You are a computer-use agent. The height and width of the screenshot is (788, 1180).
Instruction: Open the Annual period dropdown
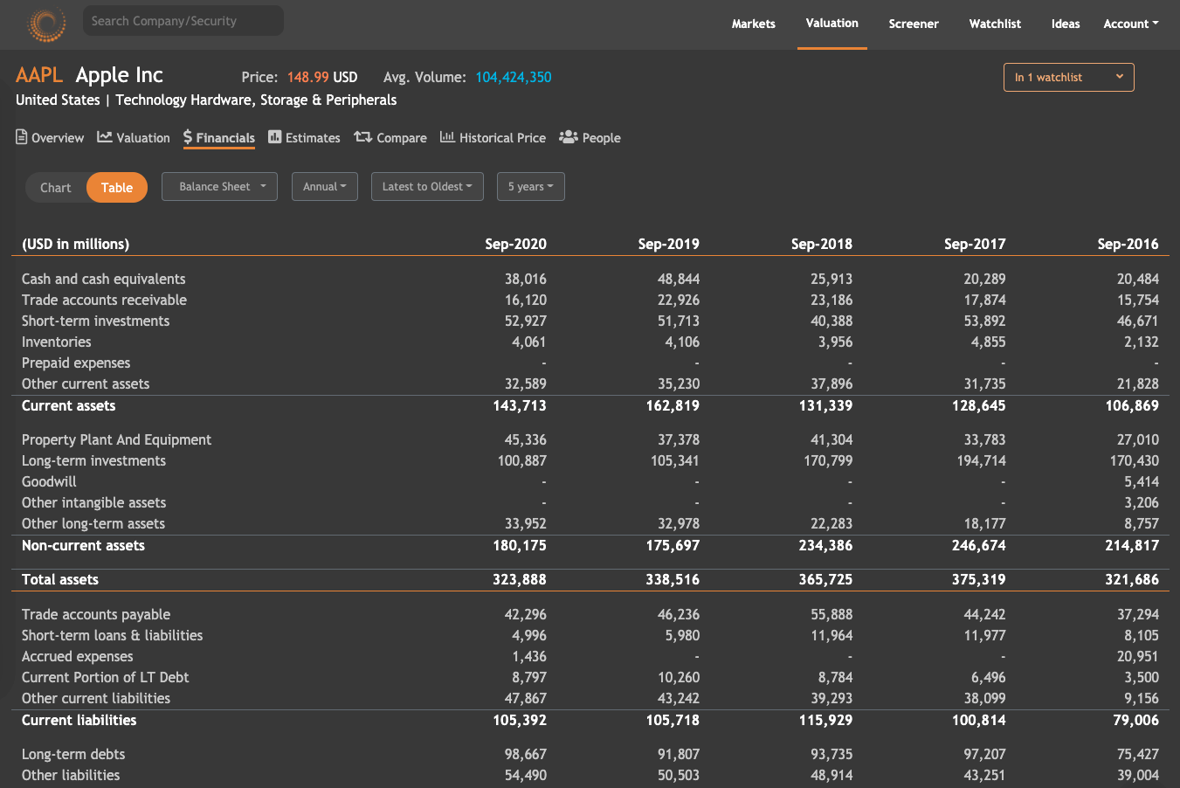point(325,186)
